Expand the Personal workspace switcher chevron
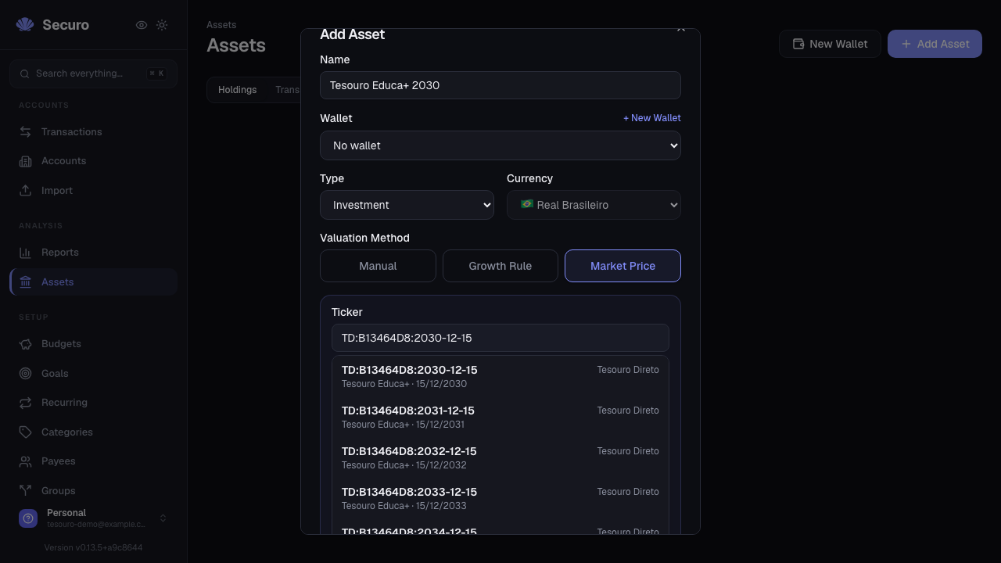The width and height of the screenshot is (1001, 563). click(163, 518)
